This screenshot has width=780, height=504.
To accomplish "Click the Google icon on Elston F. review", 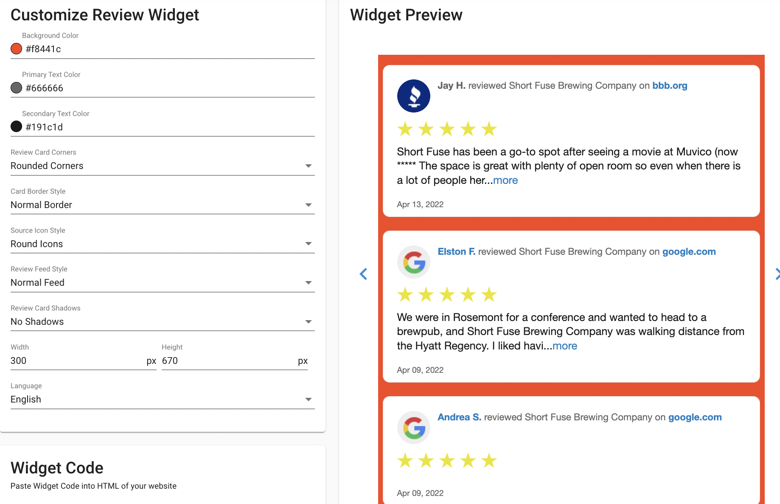I will point(413,262).
